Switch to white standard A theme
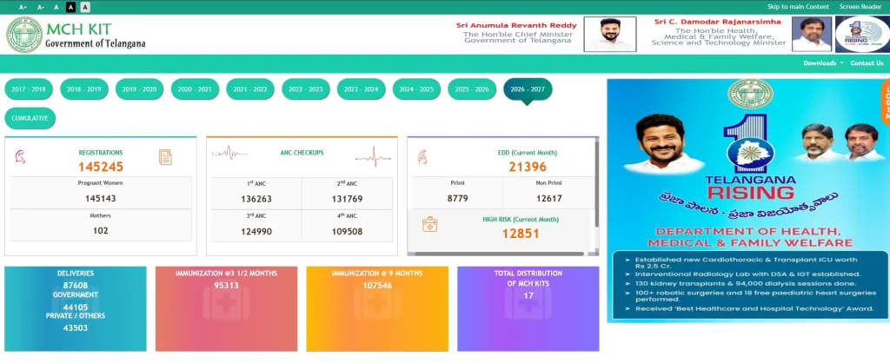This screenshot has height=363, width=890. pos(85,7)
